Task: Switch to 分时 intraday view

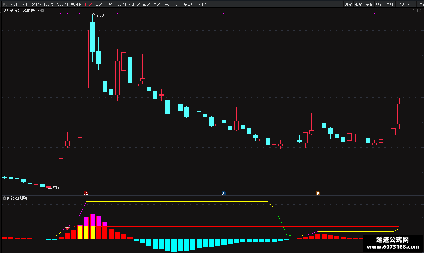Action: tap(14, 4)
